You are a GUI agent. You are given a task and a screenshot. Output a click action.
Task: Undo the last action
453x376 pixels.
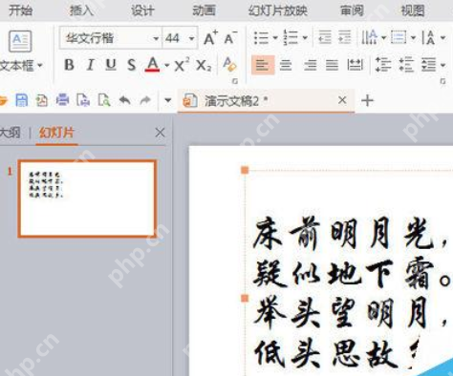(124, 100)
